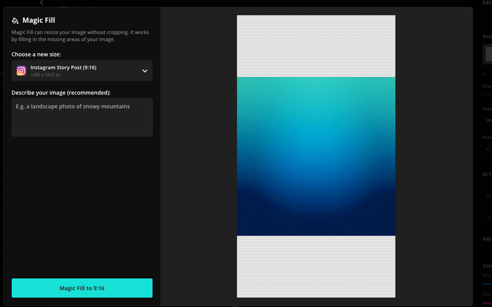Click the Position anchor preview icon

(488, 54)
